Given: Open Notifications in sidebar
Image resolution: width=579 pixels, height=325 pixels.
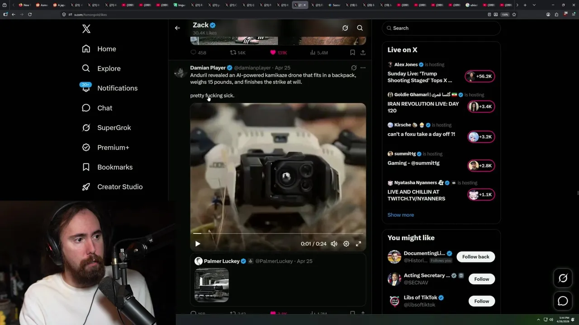Looking at the screenshot, I should (x=109, y=88).
